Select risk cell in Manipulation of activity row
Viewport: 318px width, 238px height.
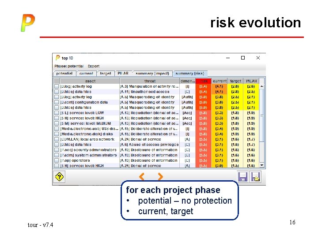tap(204, 86)
